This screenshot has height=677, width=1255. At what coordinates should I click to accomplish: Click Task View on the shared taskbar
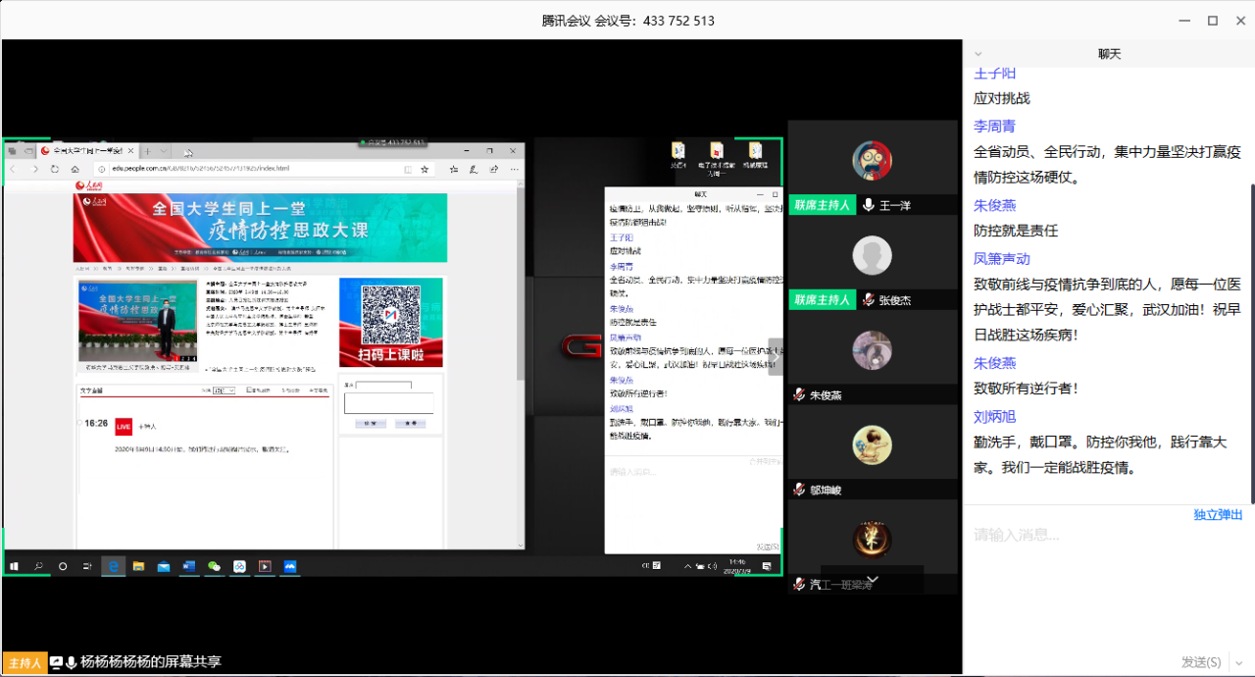(x=87, y=566)
